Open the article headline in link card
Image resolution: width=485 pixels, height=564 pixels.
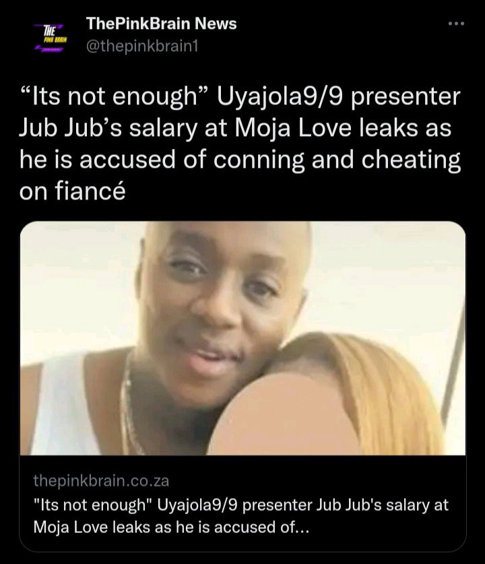241,515
